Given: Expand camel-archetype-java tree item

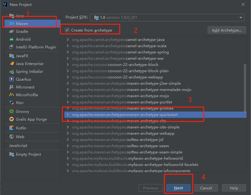Looking at the screenshot, I should 68,40.
